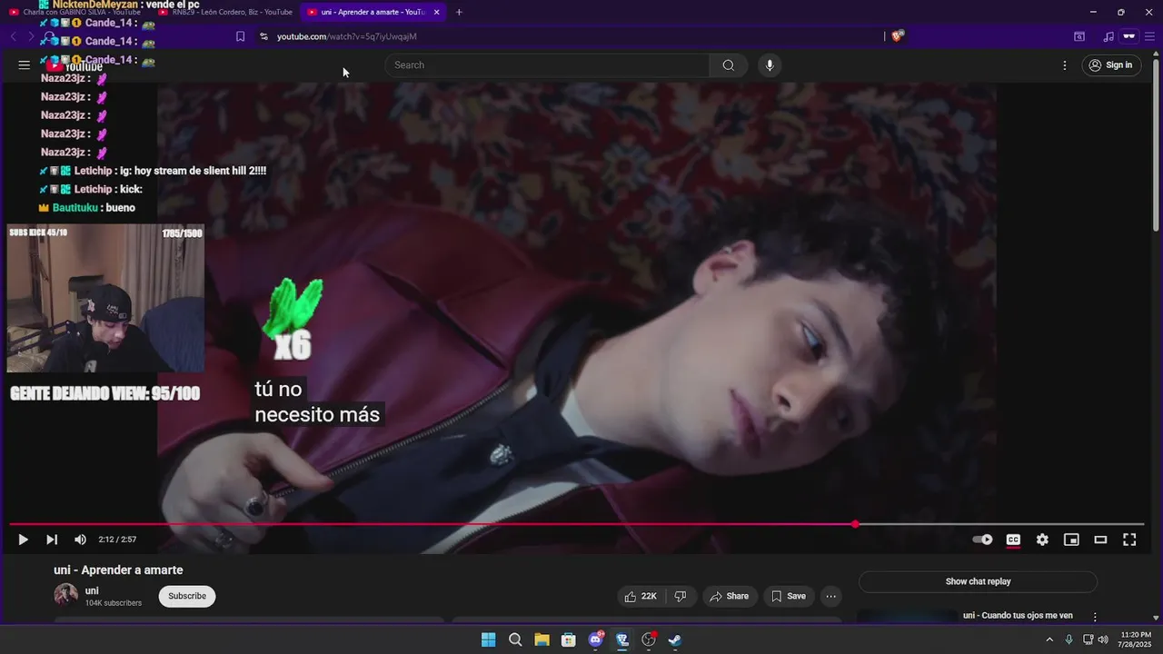Open Steam from the taskbar
Viewport: 1163px width, 654px height.
675,639
